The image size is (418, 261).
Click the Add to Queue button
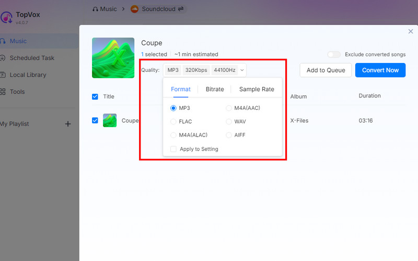326,70
